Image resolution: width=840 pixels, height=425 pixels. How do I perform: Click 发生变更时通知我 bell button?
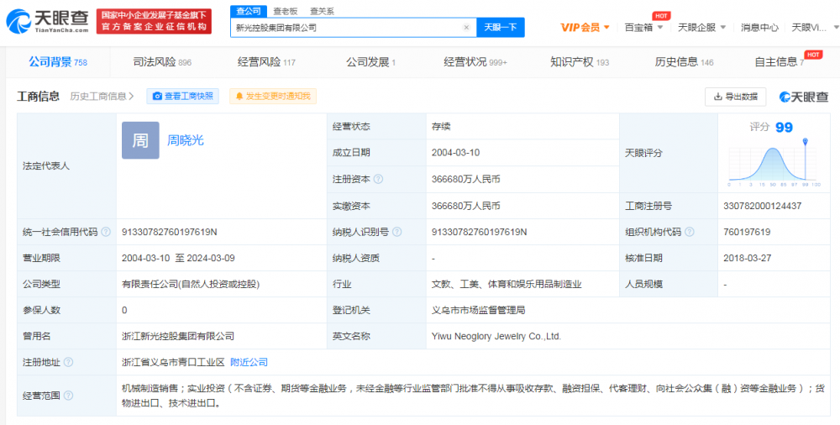tap(273, 97)
